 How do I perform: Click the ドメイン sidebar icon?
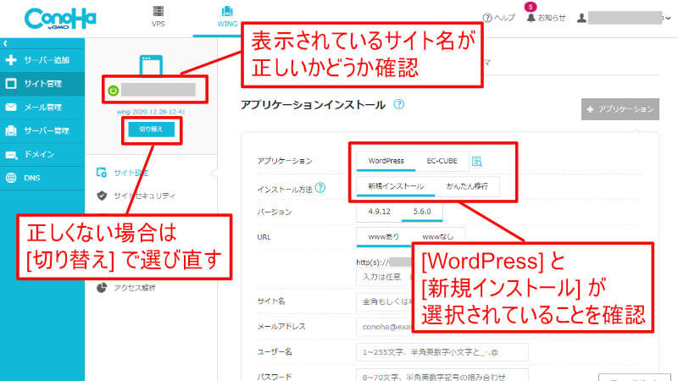(x=11, y=154)
